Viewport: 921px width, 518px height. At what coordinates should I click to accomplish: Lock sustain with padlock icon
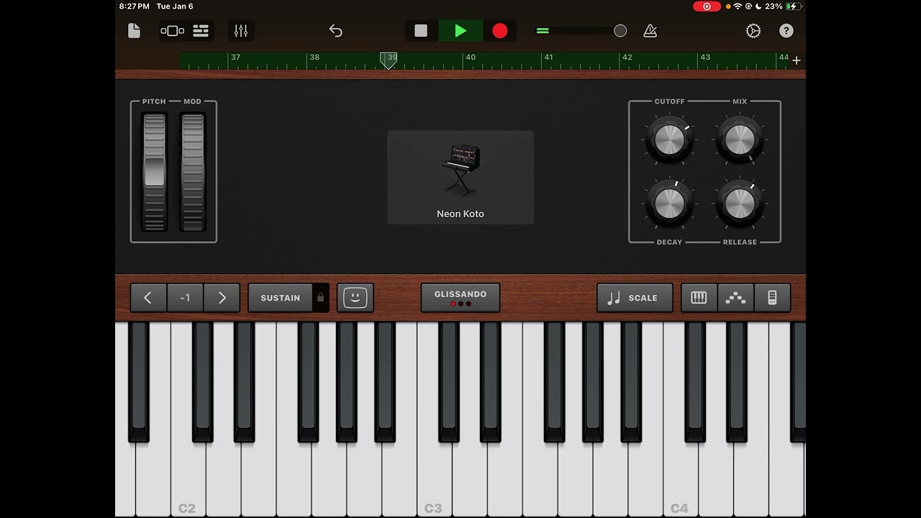coord(321,298)
